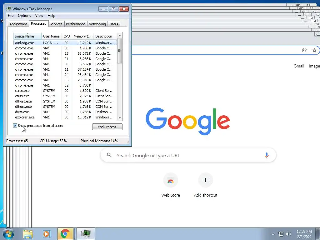Start voice search with the microphone icon
The height and width of the screenshot is (240, 320).
coord(267,155)
